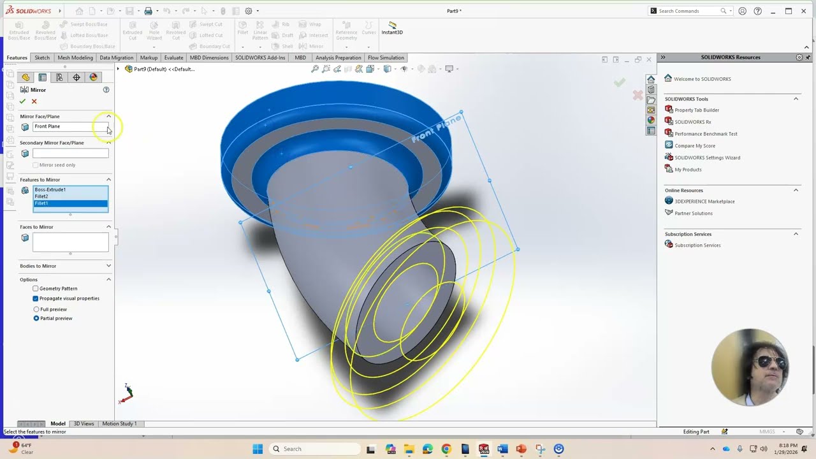Switch to the Sketch tab
The height and width of the screenshot is (459, 816).
tap(42, 57)
